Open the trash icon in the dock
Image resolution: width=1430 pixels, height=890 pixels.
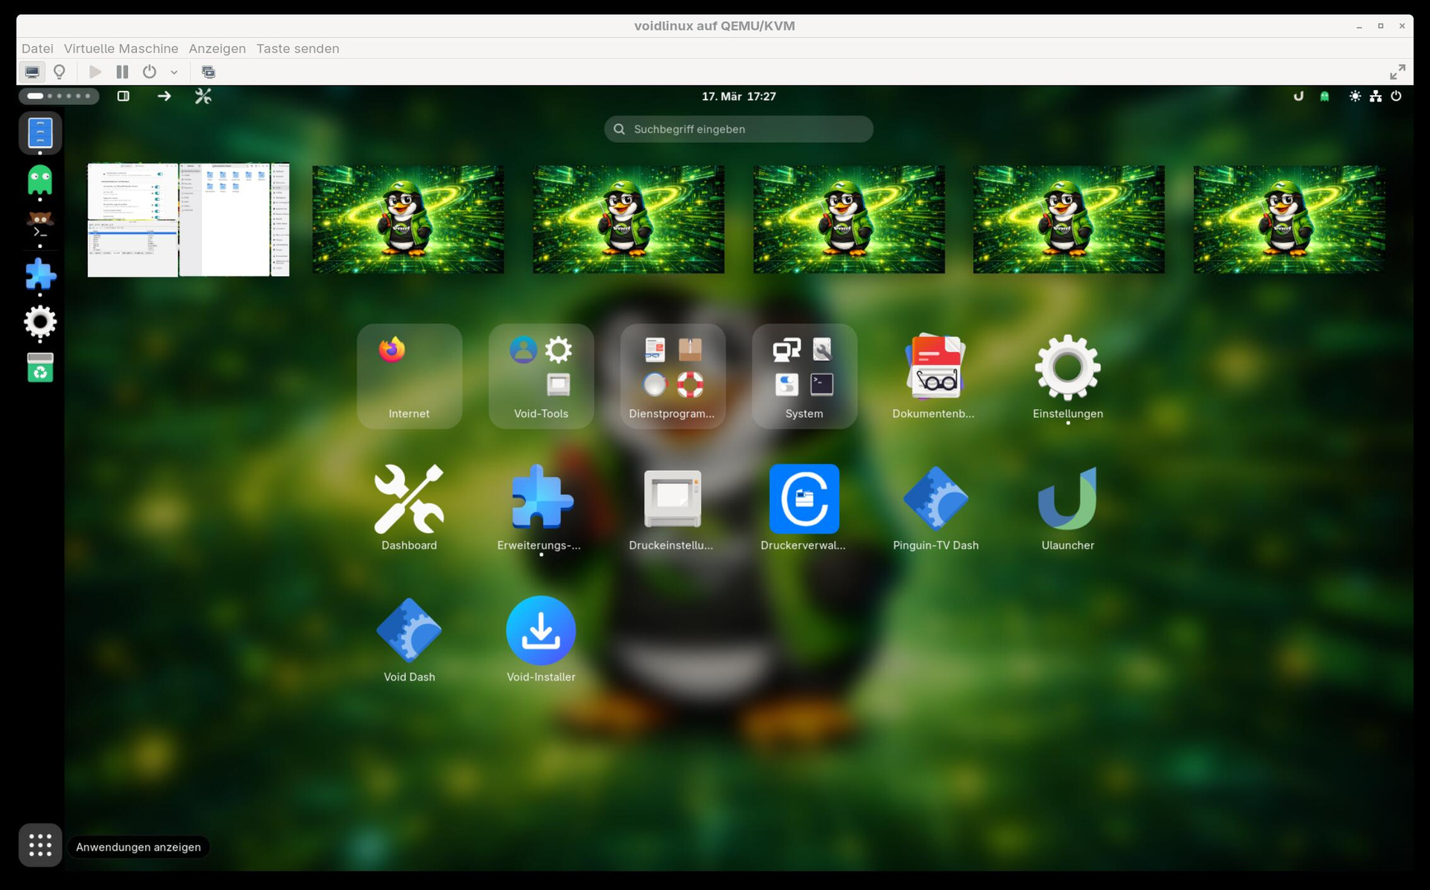pyautogui.click(x=40, y=368)
